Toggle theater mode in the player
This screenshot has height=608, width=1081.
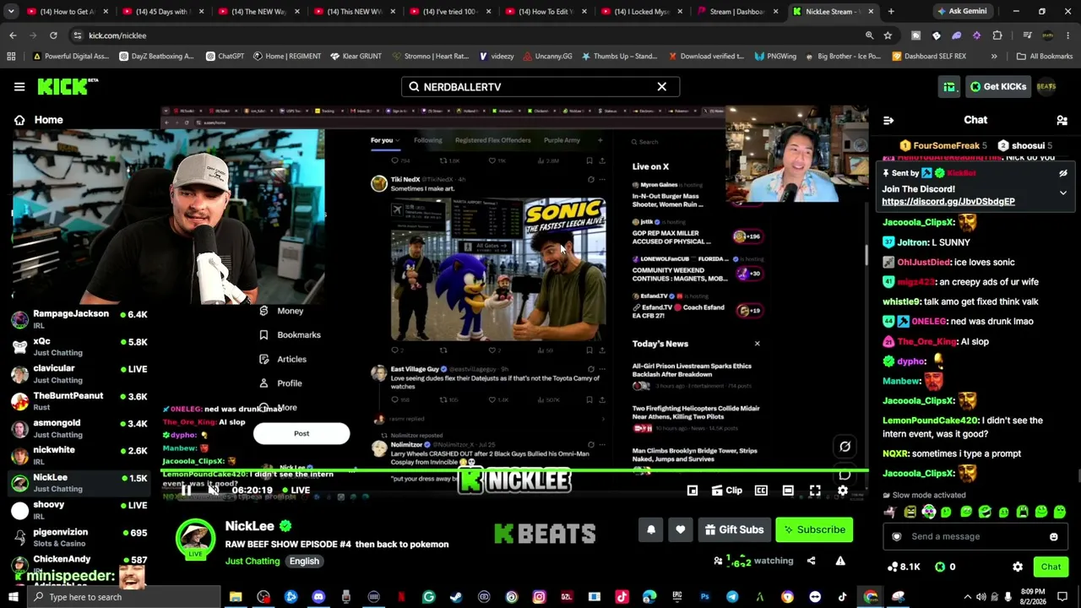pos(788,491)
